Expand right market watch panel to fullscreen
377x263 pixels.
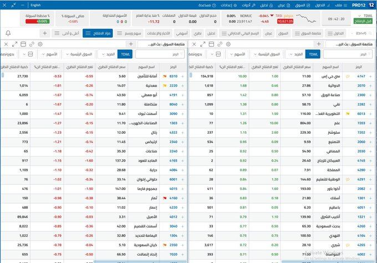click(x=203, y=44)
